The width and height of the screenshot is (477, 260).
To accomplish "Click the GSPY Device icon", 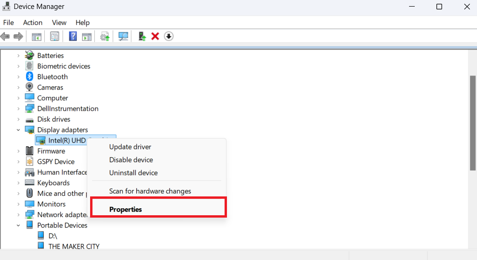I will (x=30, y=162).
